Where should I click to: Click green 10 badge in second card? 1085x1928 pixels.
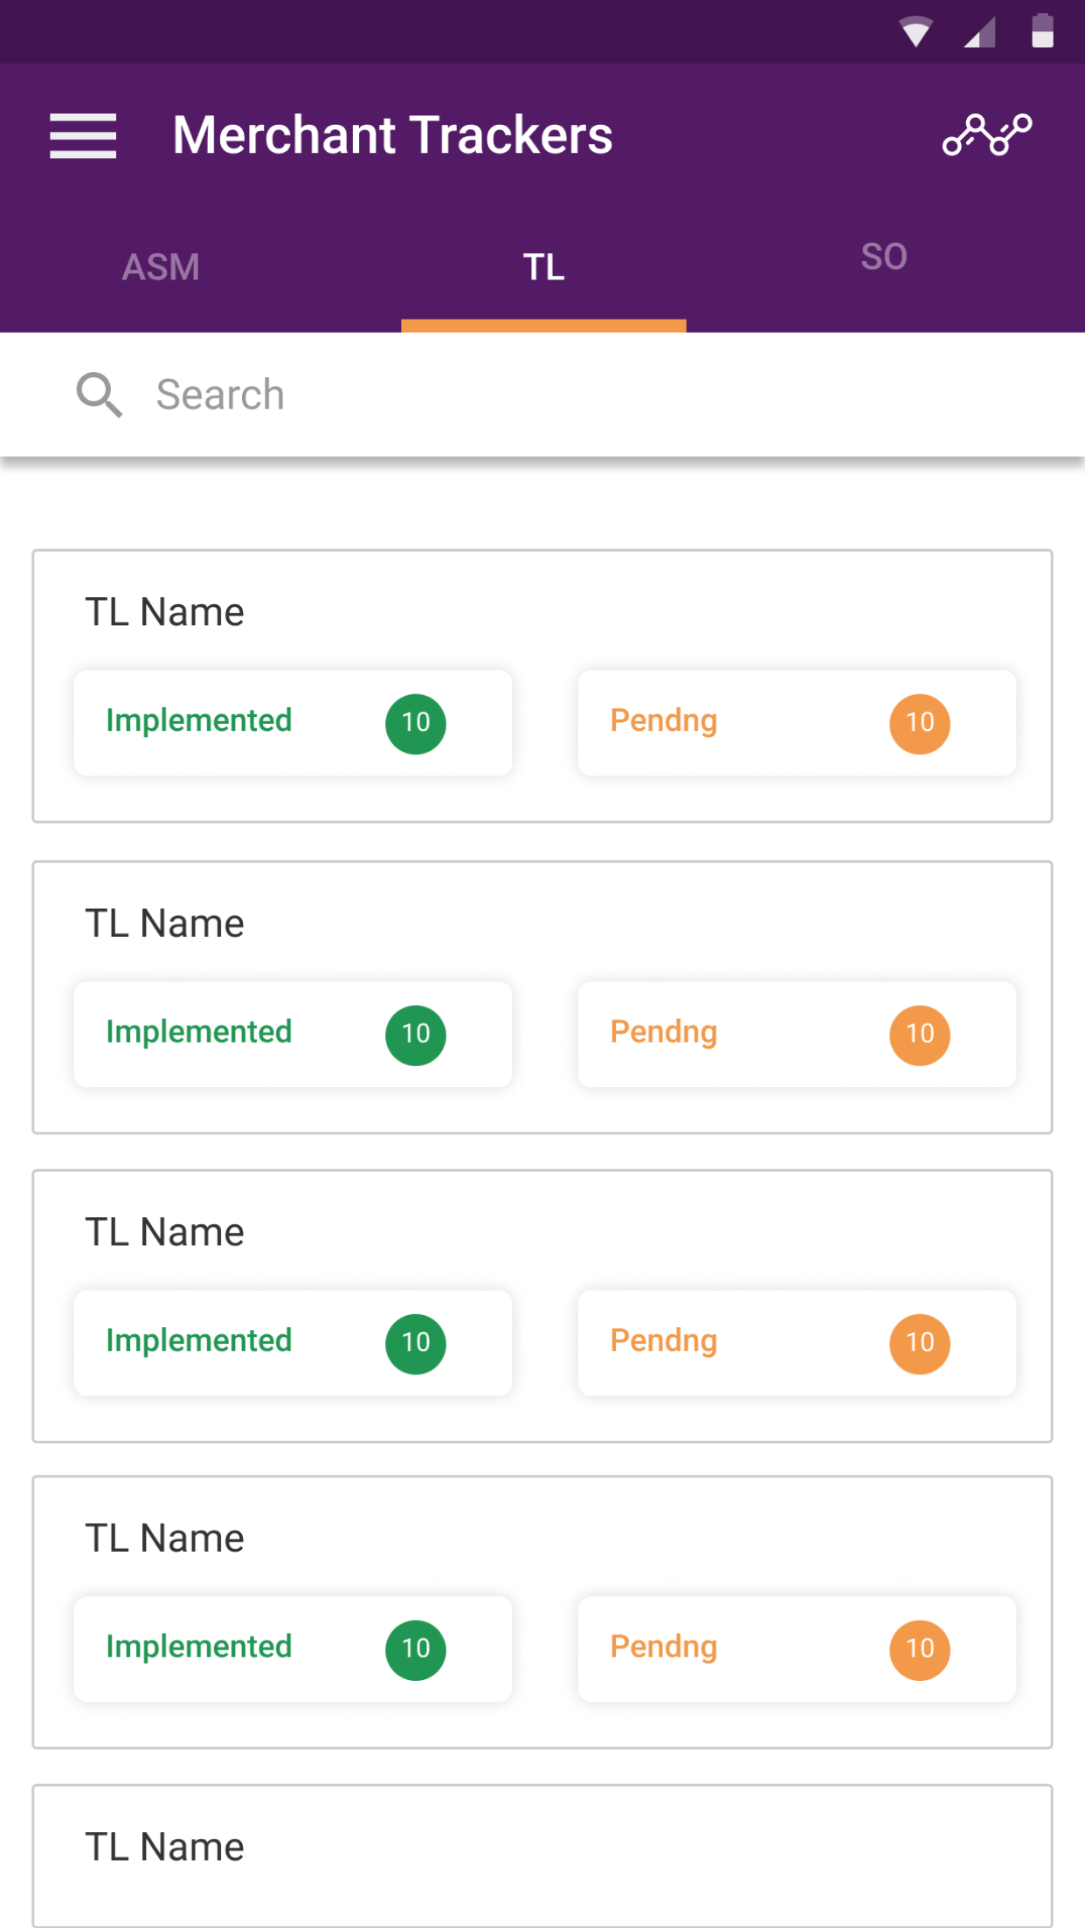point(416,1035)
